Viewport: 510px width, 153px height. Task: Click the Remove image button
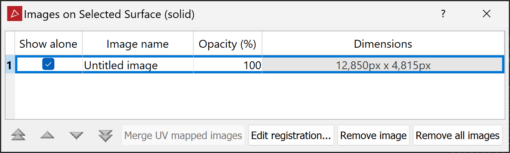tap(373, 135)
